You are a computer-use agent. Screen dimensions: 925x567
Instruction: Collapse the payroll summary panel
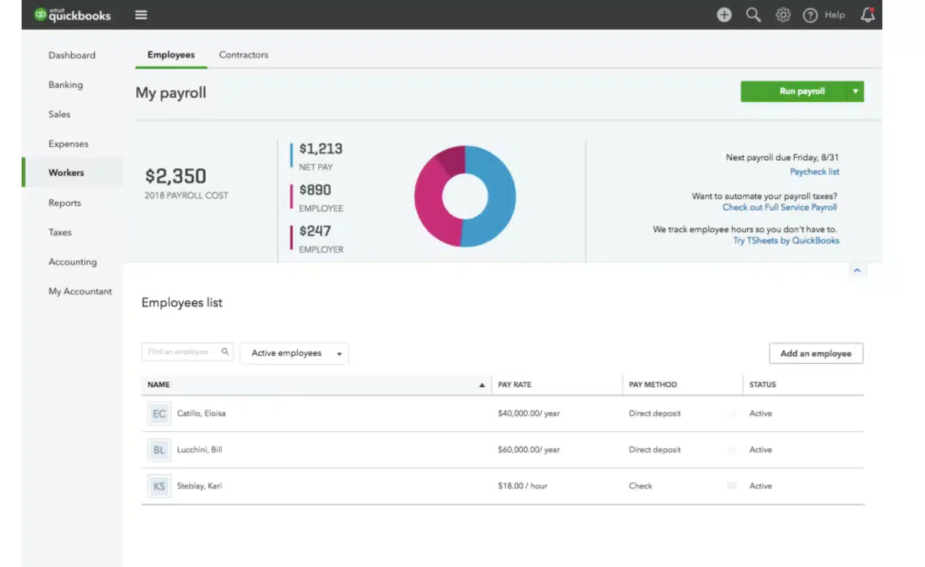click(x=857, y=270)
